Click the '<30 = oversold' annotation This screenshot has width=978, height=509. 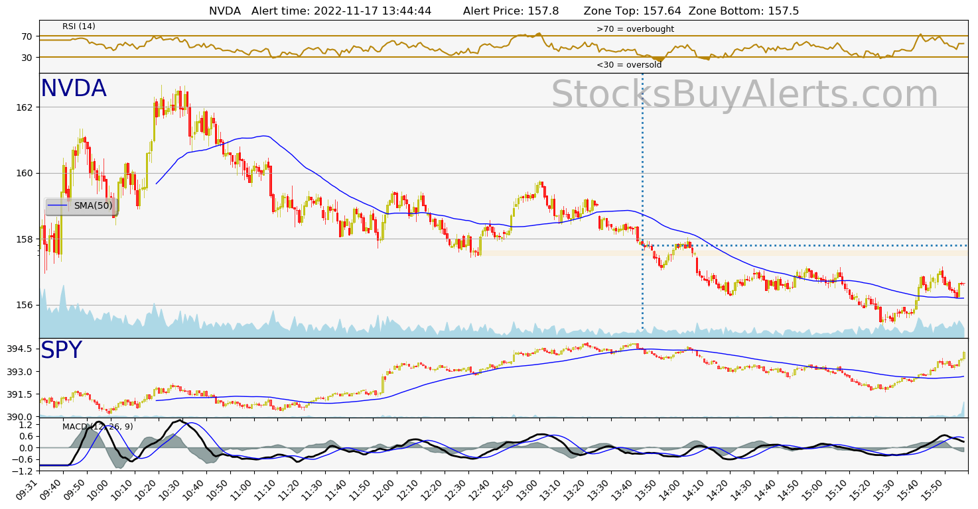point(629,65)
